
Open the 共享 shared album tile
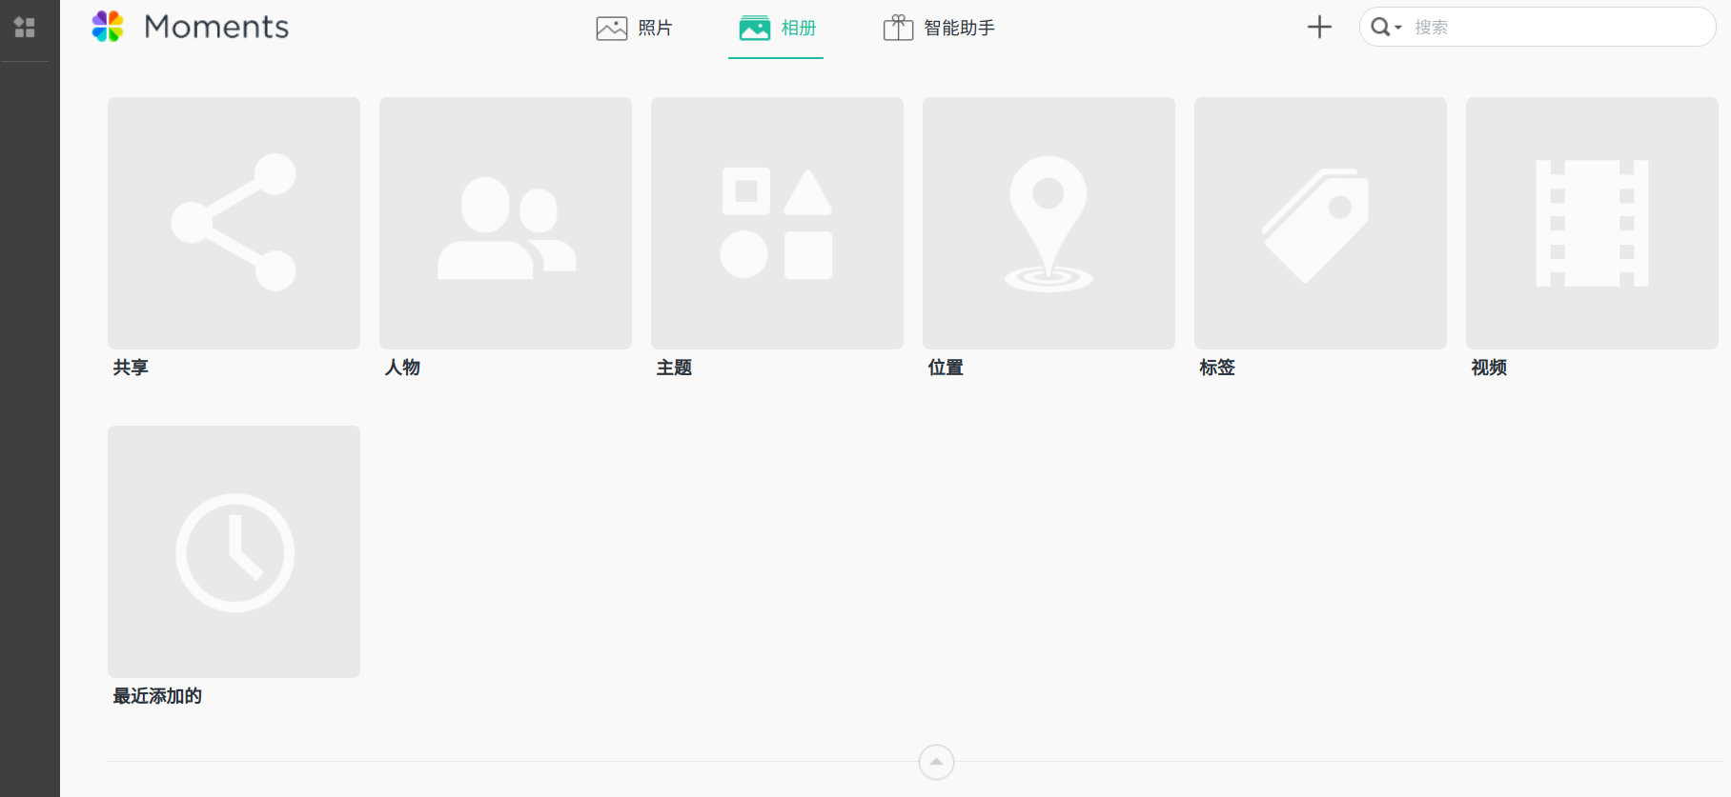point(234,223)
